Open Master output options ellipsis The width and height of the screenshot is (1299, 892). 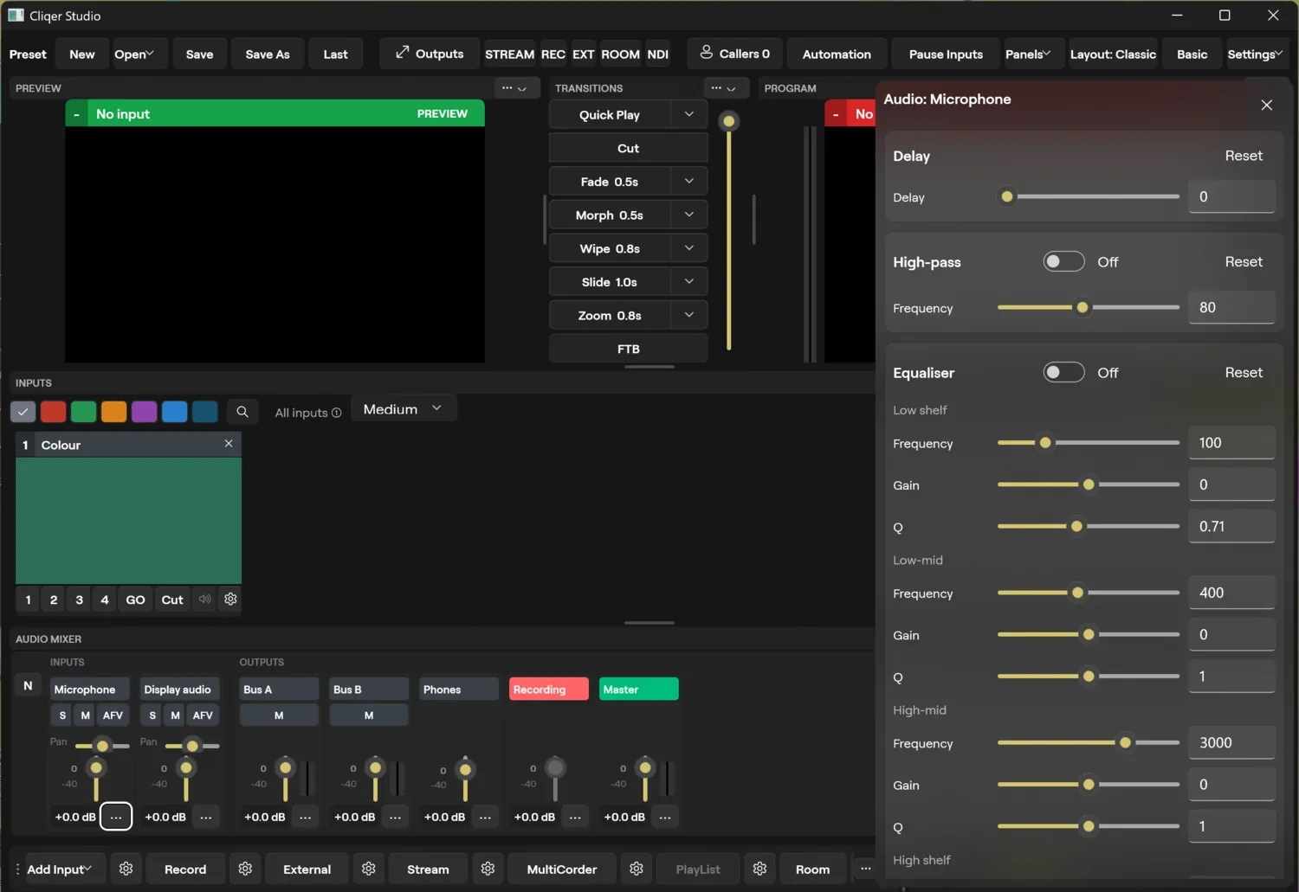665,817
